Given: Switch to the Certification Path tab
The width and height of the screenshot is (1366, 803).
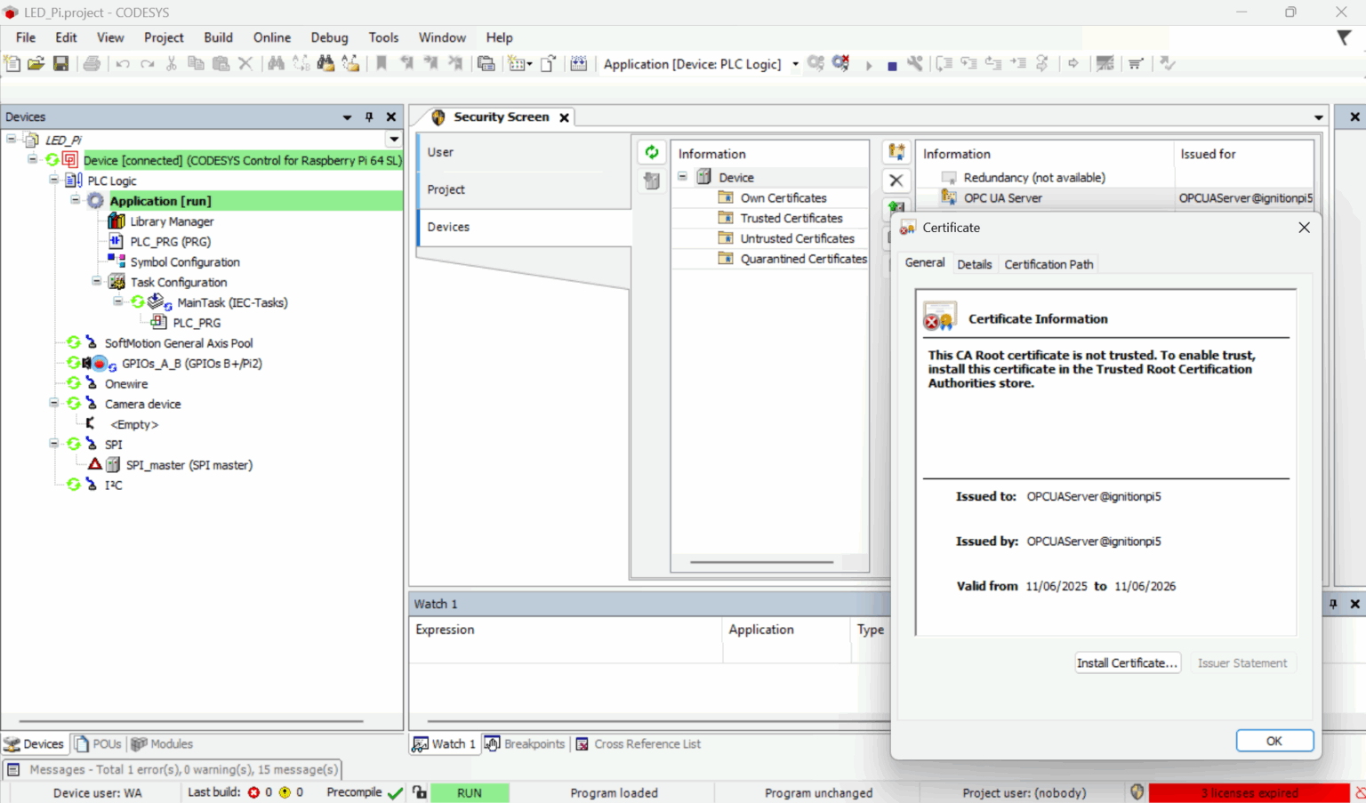Looking at the screenshot, I should tap(1049, 264).
